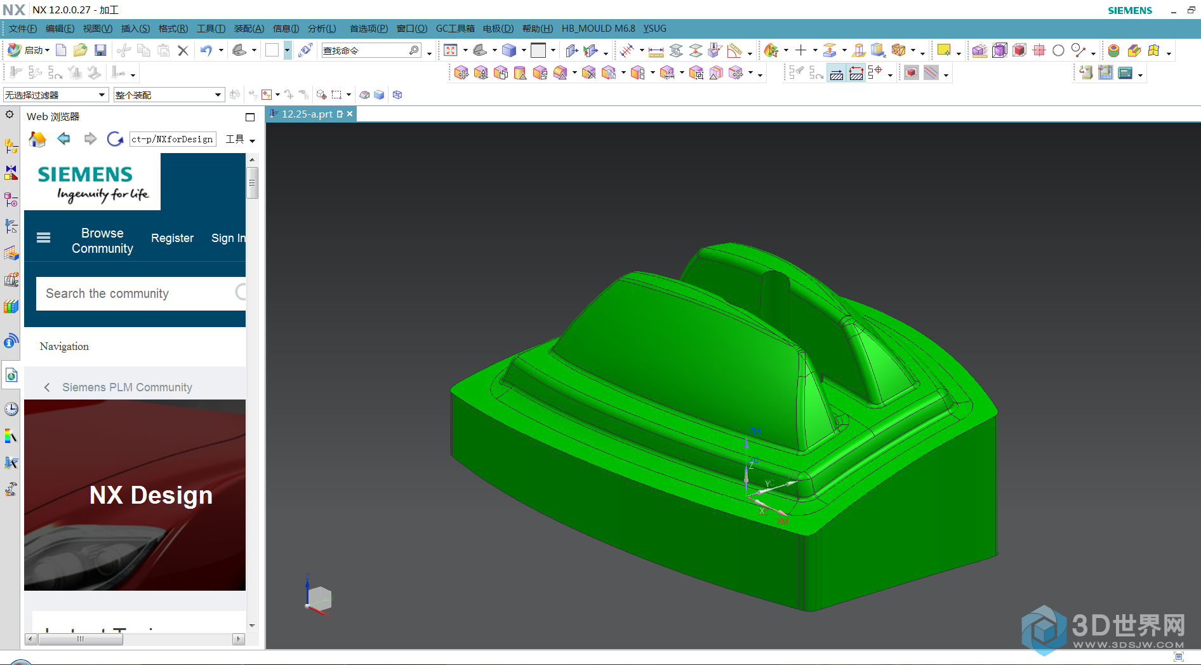Save with the floppy disk icon
This screenshot has height=665, width=1201.
[x=100, y=50]
